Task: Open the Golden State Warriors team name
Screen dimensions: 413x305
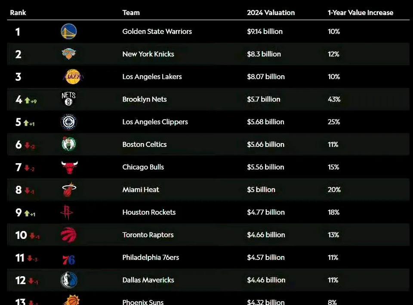Action: click(x=157, y=31)
